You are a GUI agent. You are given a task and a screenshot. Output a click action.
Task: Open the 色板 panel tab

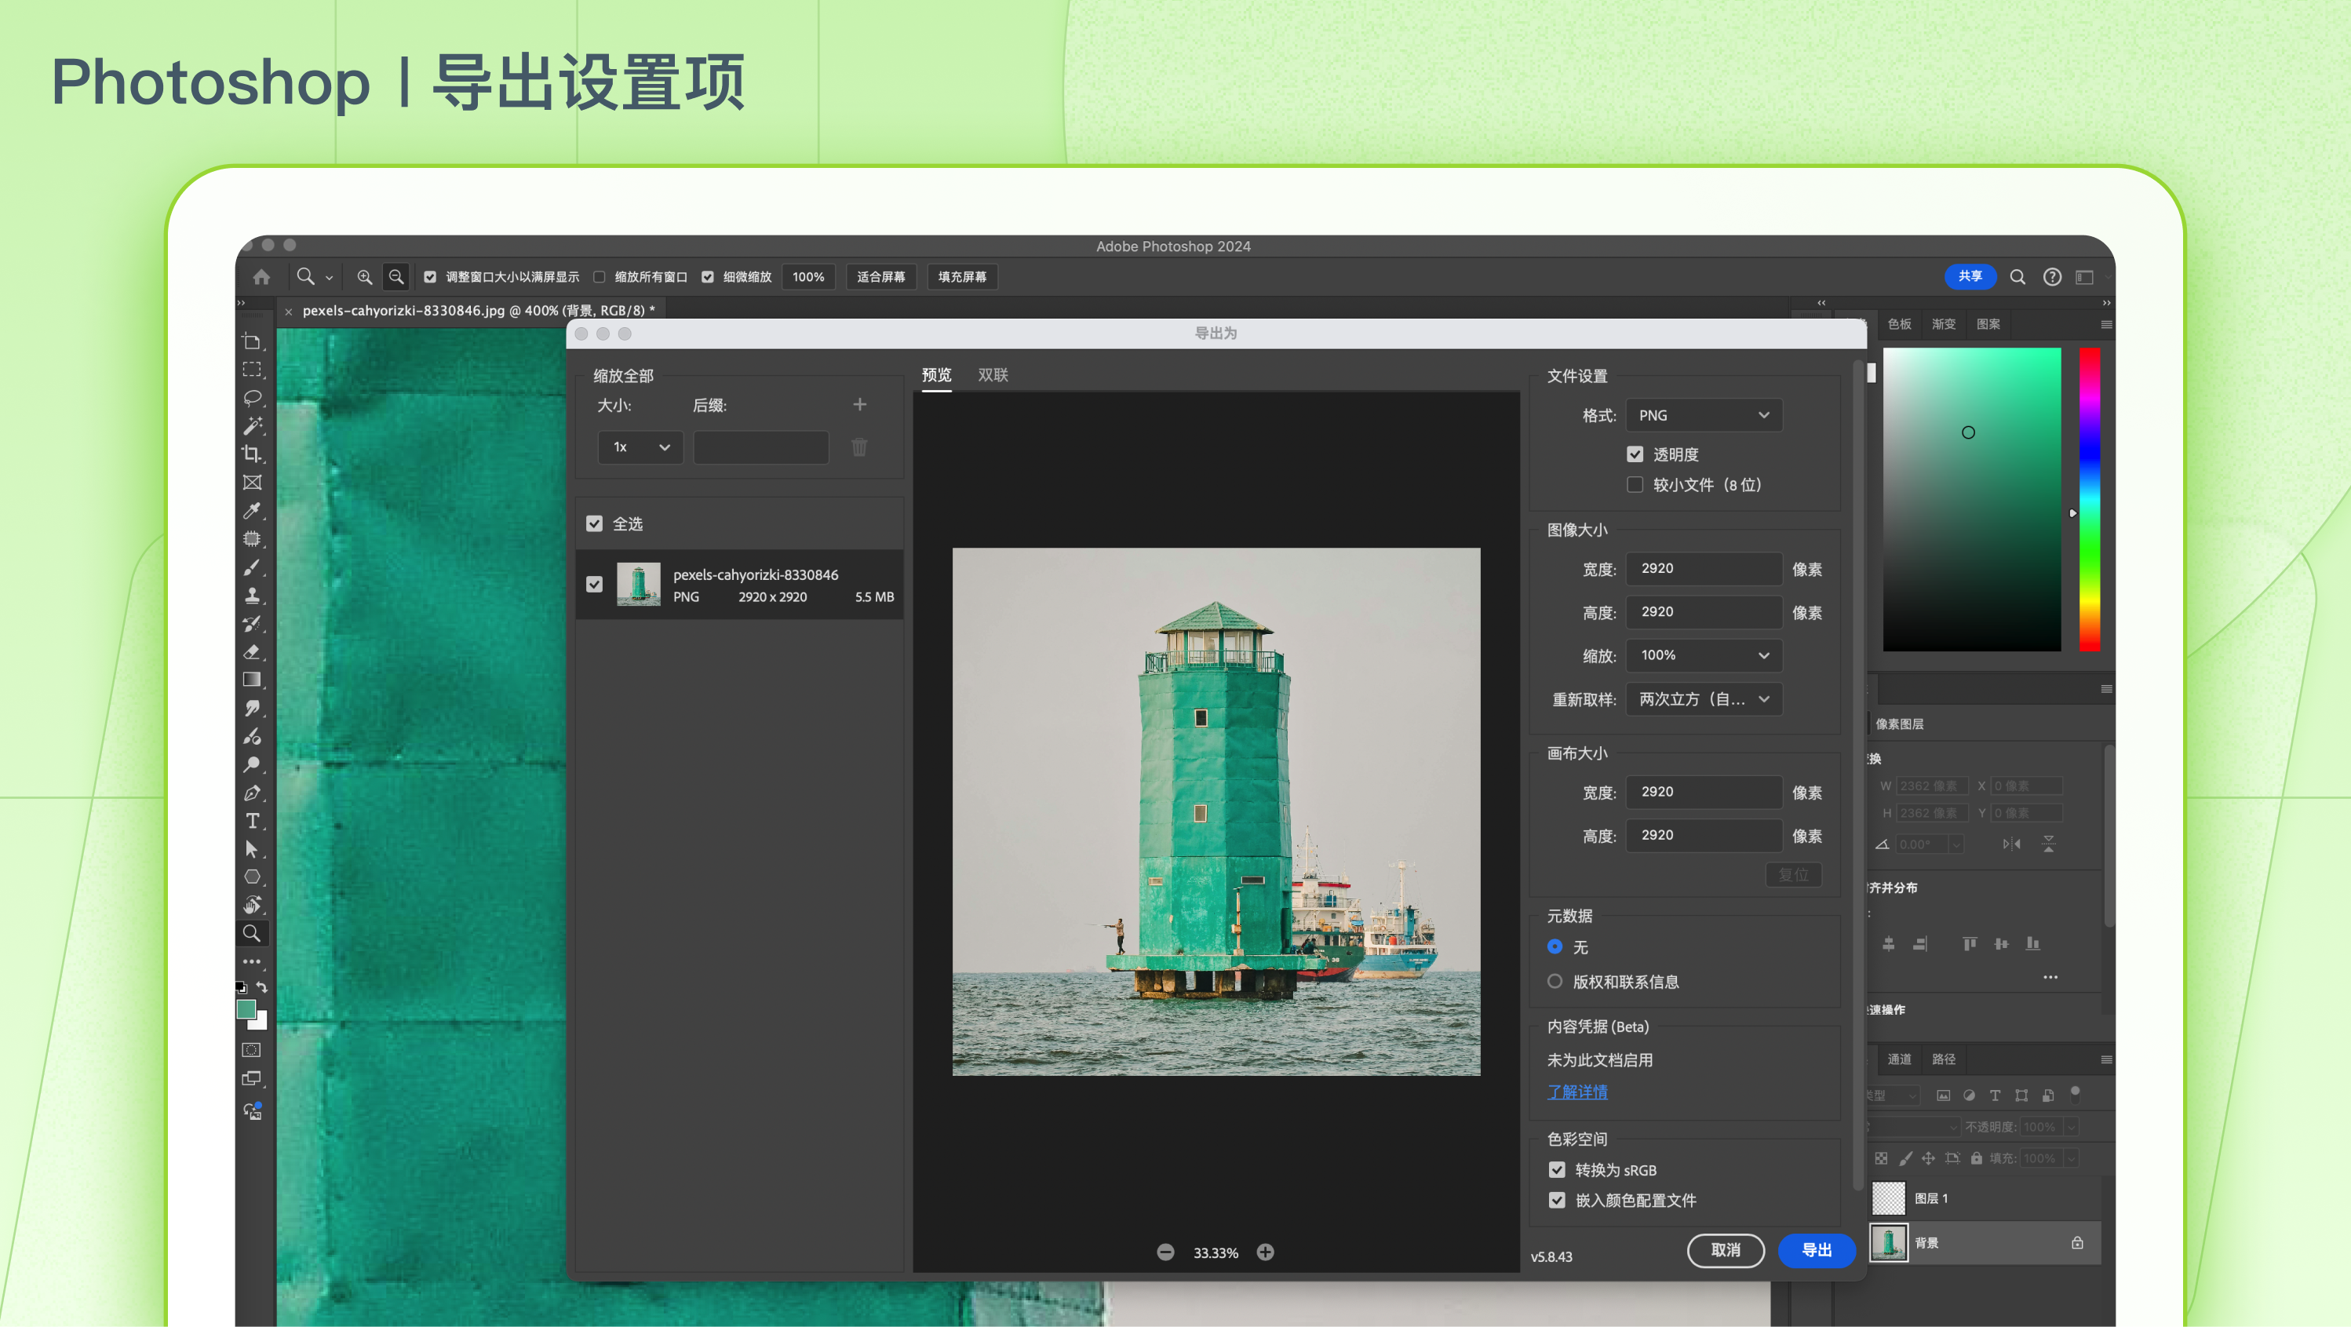point(1900,325)
